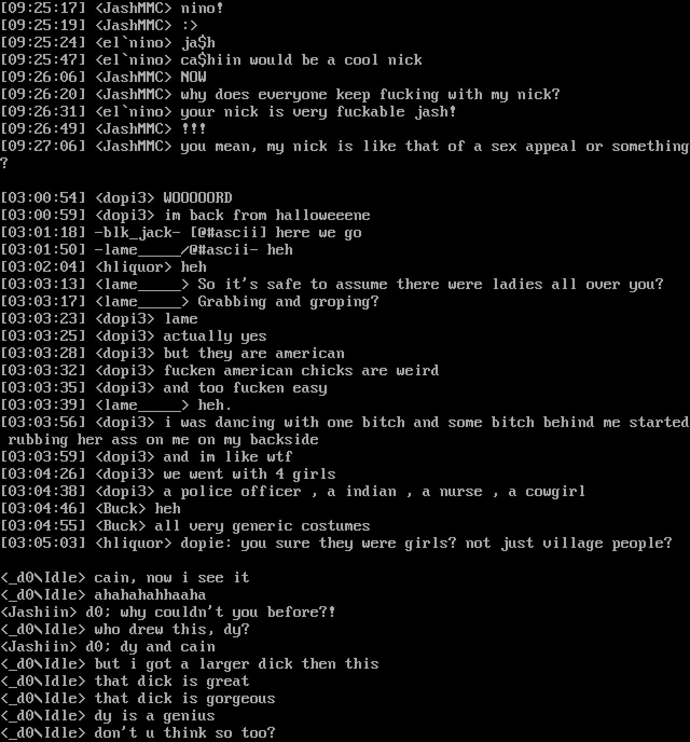Click the 'dy is a genius' message
This screenshot has width=690, height=742.
click(155, 716)
